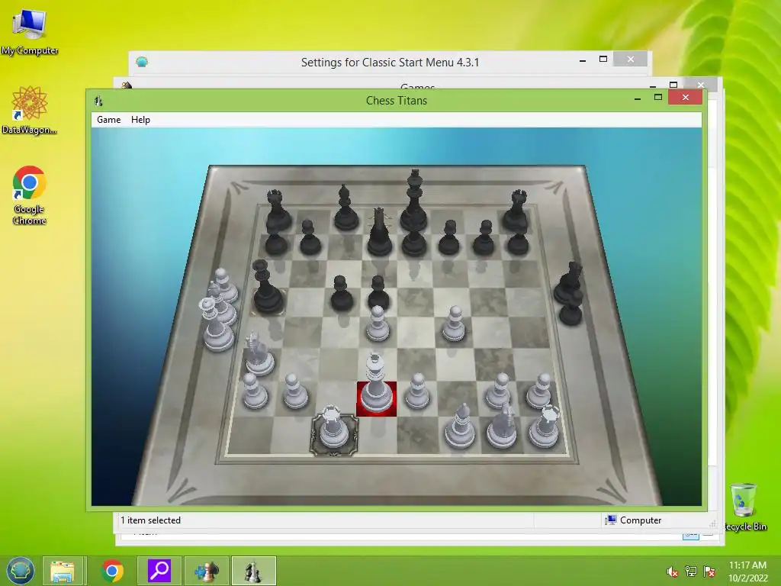Click the Settings for Classic Start Menu window icon
781x586 pixels.
(142, 63)
